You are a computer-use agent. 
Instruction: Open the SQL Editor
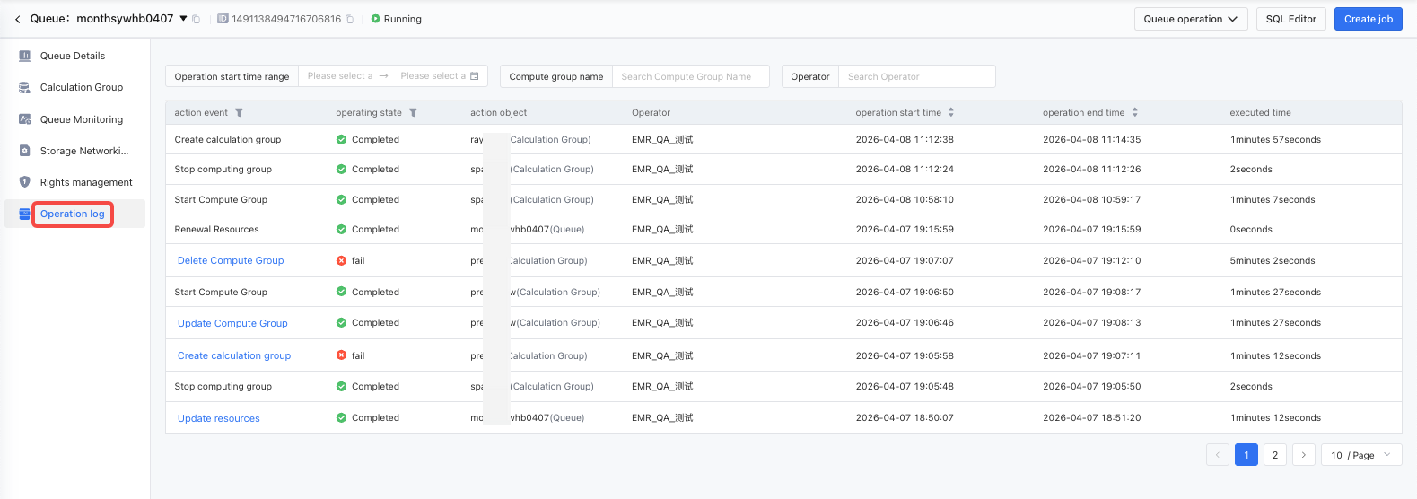pyautogui.click(x=1291, y=19)
